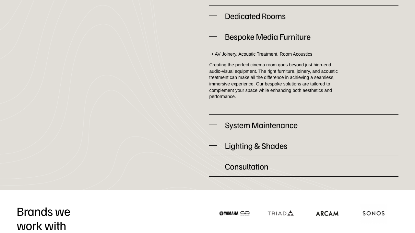Viewport: 415px width, 233px height.
Task: Click the Yamaha brand logo
Action: [234, 213]
